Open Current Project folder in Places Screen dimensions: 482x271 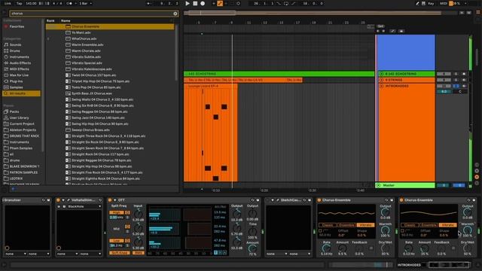click(22, 123)
